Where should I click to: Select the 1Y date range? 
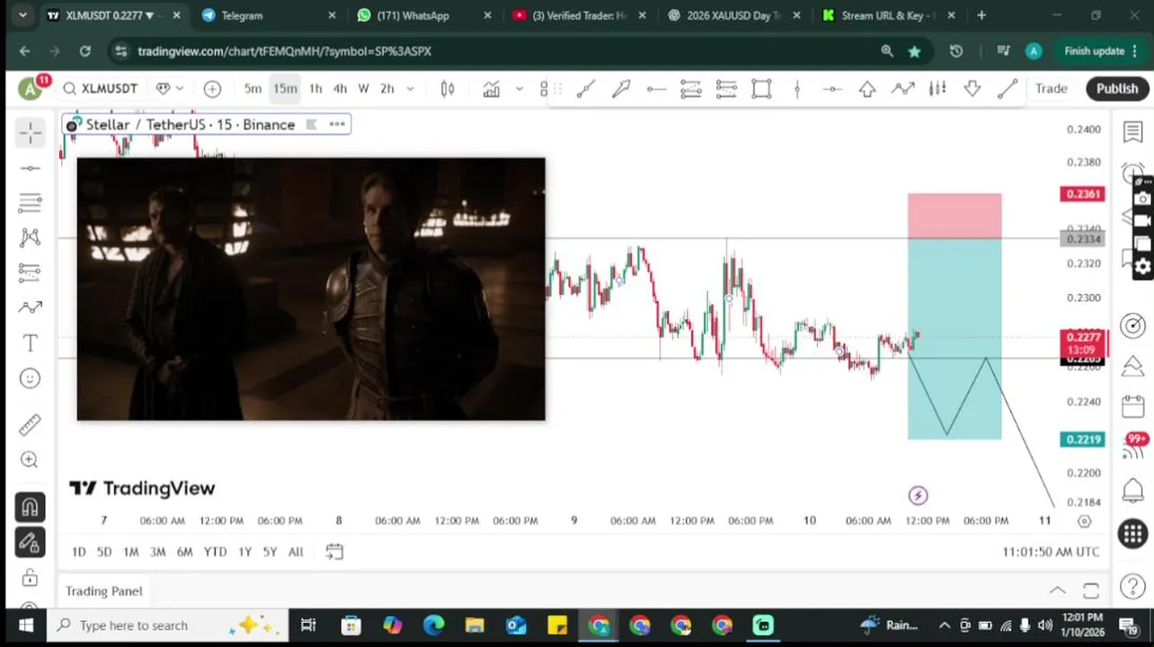click(x=244, y=552)
